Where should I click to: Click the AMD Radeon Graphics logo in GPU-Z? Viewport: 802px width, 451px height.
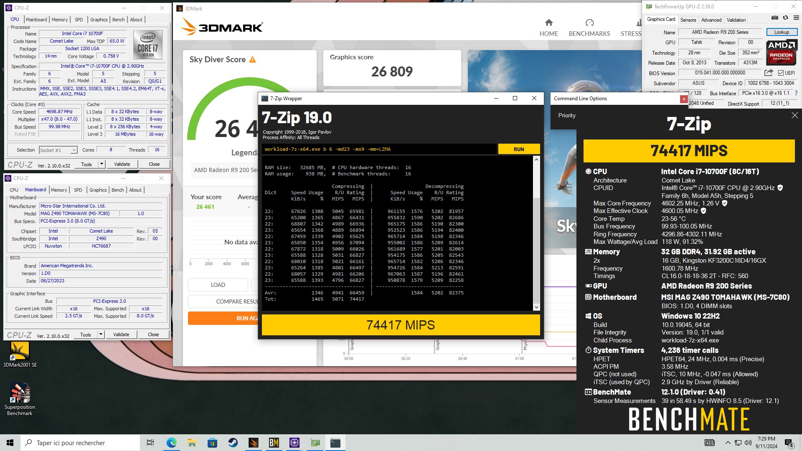pos(781,52)
